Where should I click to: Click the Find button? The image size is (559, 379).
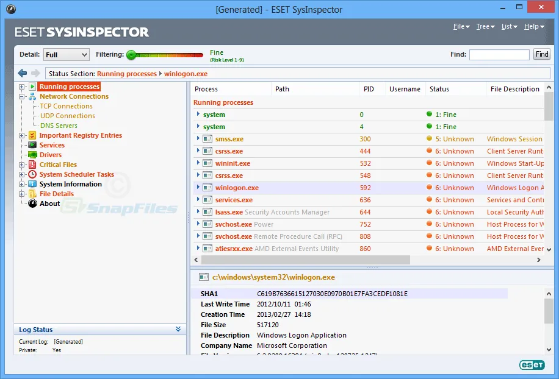pyautogui.click(x=541, y=54)
